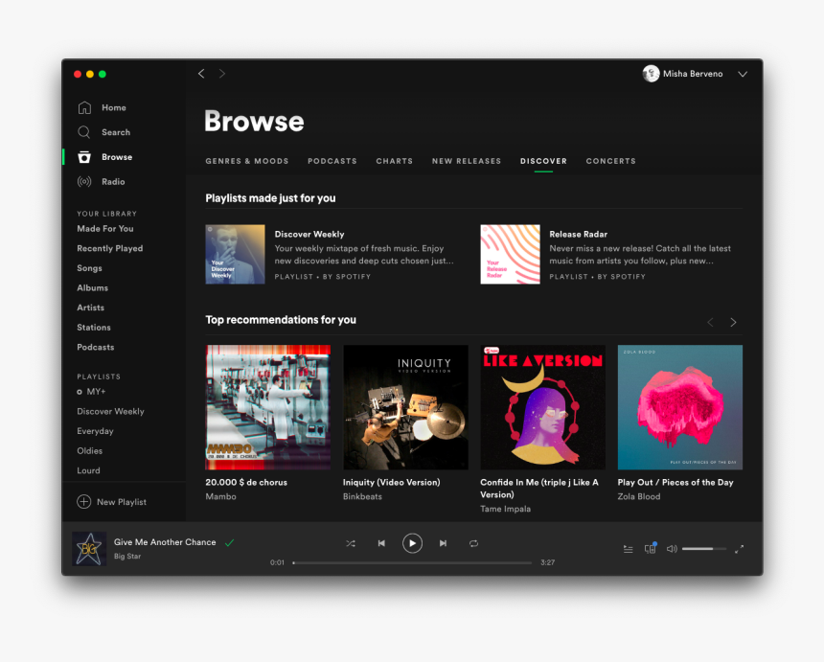
Task: Switch to the Podcasts tab
Action: click(x=332, y=161)
